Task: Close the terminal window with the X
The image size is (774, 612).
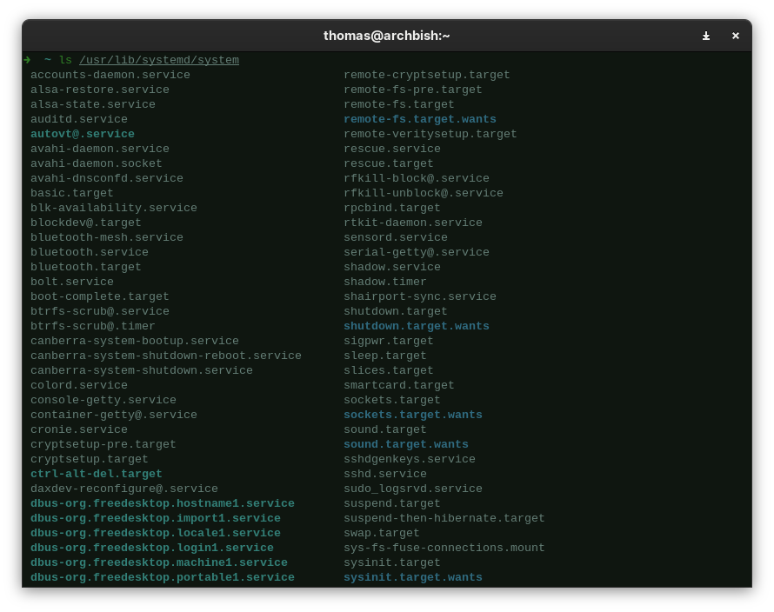Action: pos(735,36)
